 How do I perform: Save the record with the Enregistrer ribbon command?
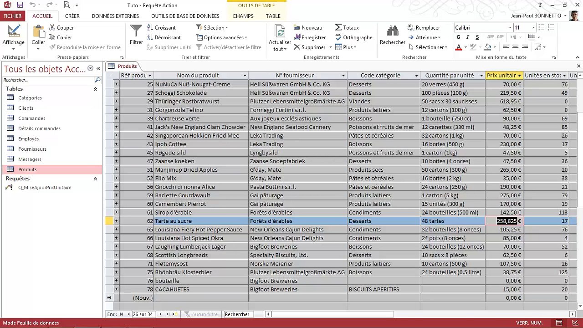310,37
